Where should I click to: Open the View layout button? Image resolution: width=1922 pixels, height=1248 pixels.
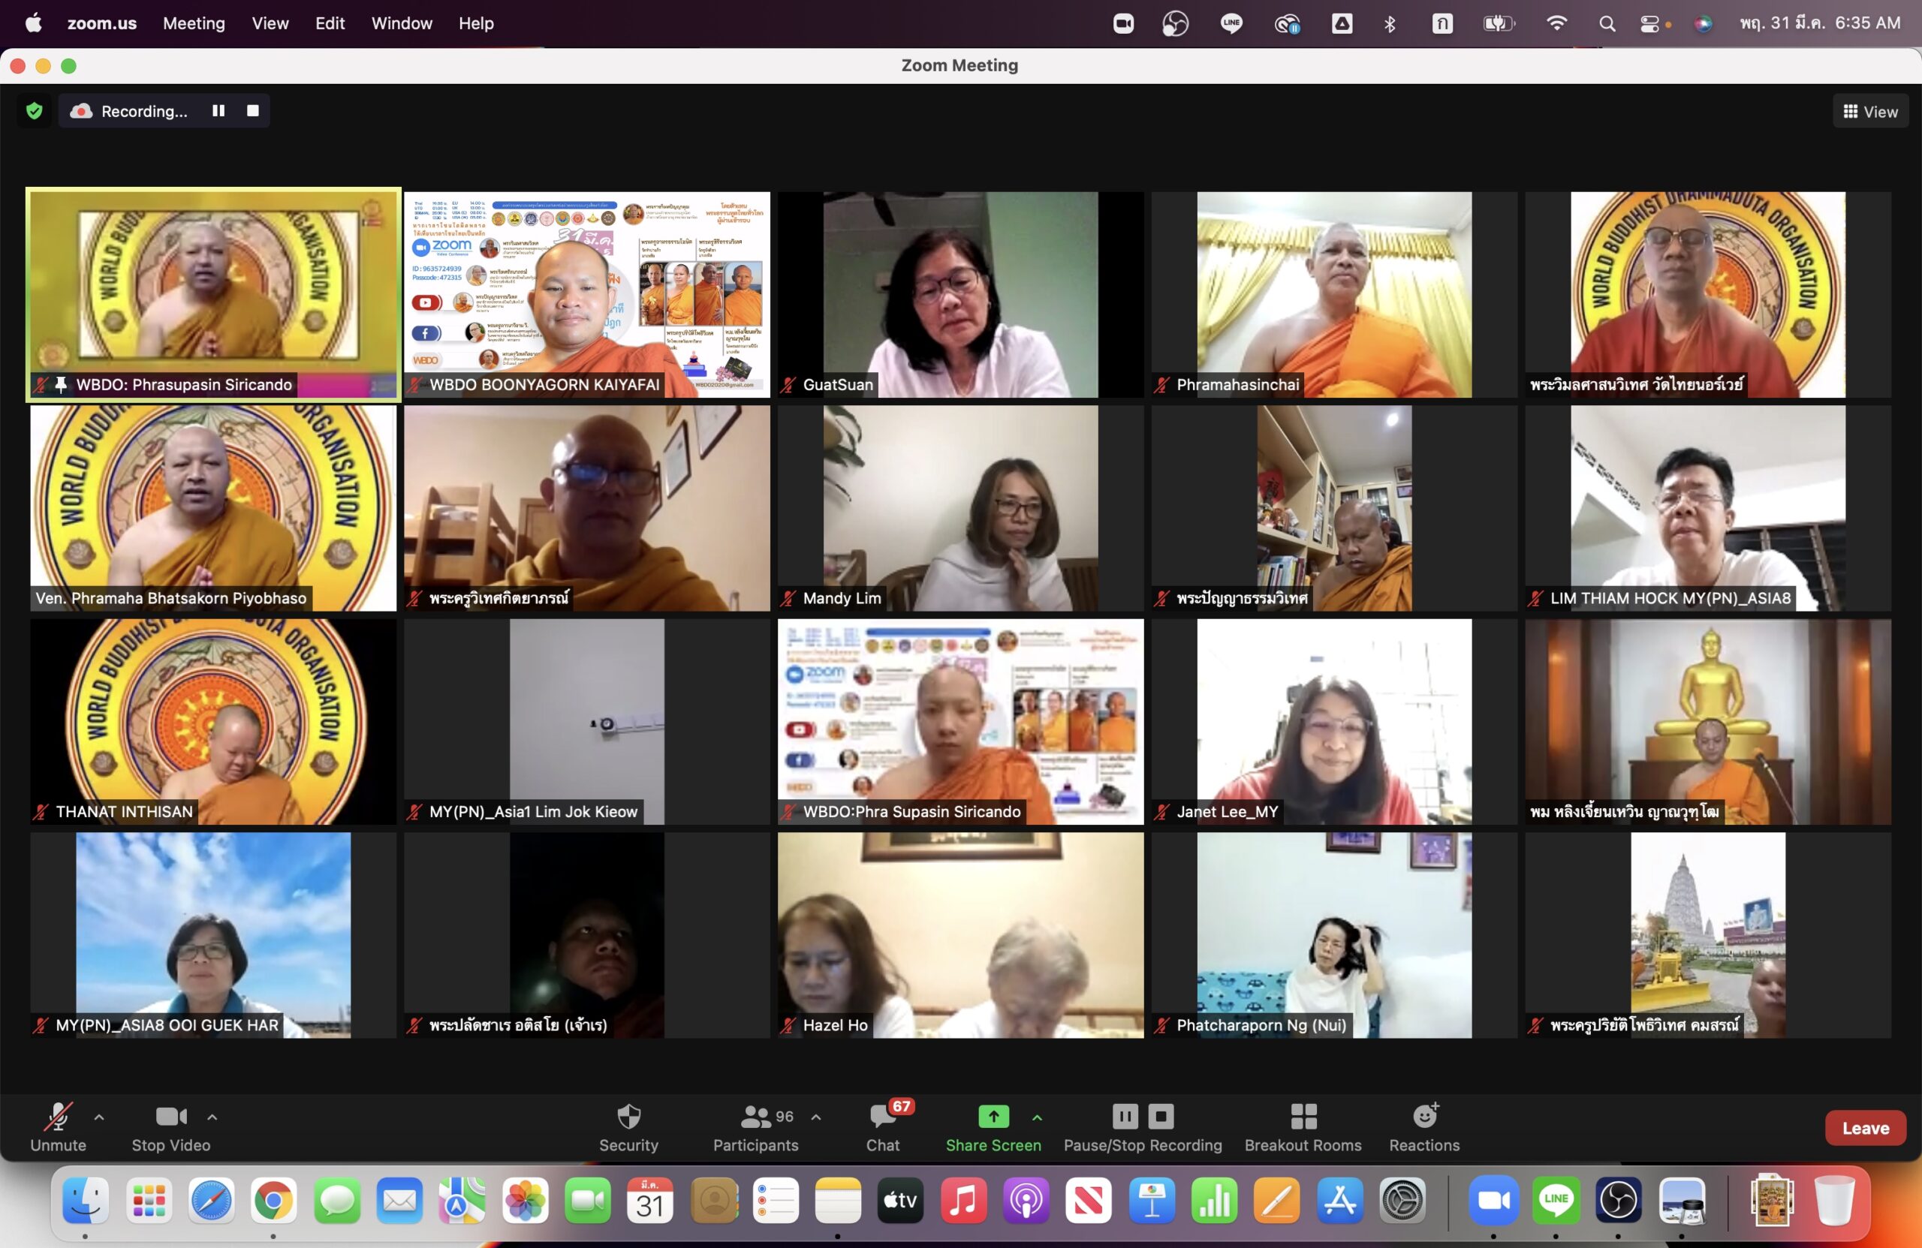pyautogui.click(x=1870, y=111)
